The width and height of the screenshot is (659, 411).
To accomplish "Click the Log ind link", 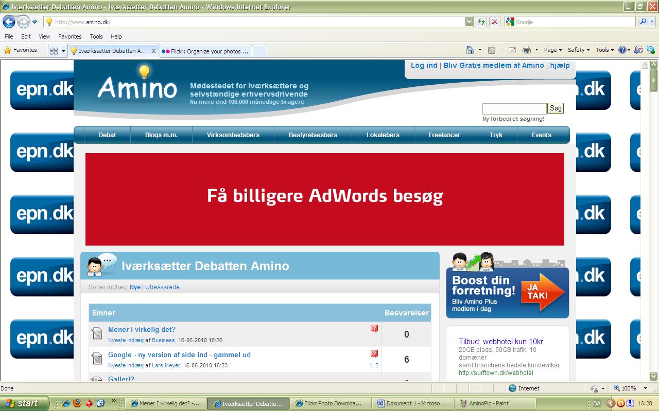I will [x=424, y=65].
